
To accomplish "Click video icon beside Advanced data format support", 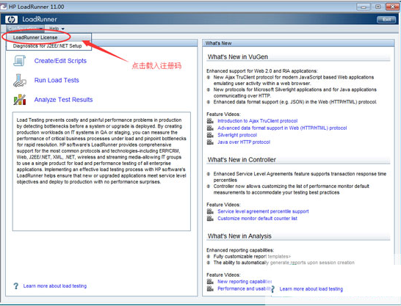I will pyautogui.click(x=210, y=128).
